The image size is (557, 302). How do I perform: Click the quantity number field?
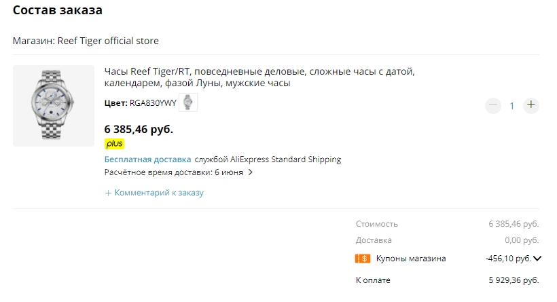click(512, 105)
